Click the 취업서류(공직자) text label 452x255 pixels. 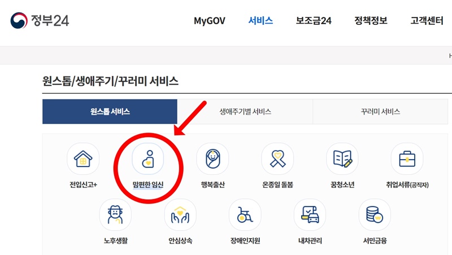[x=407, y=184]
